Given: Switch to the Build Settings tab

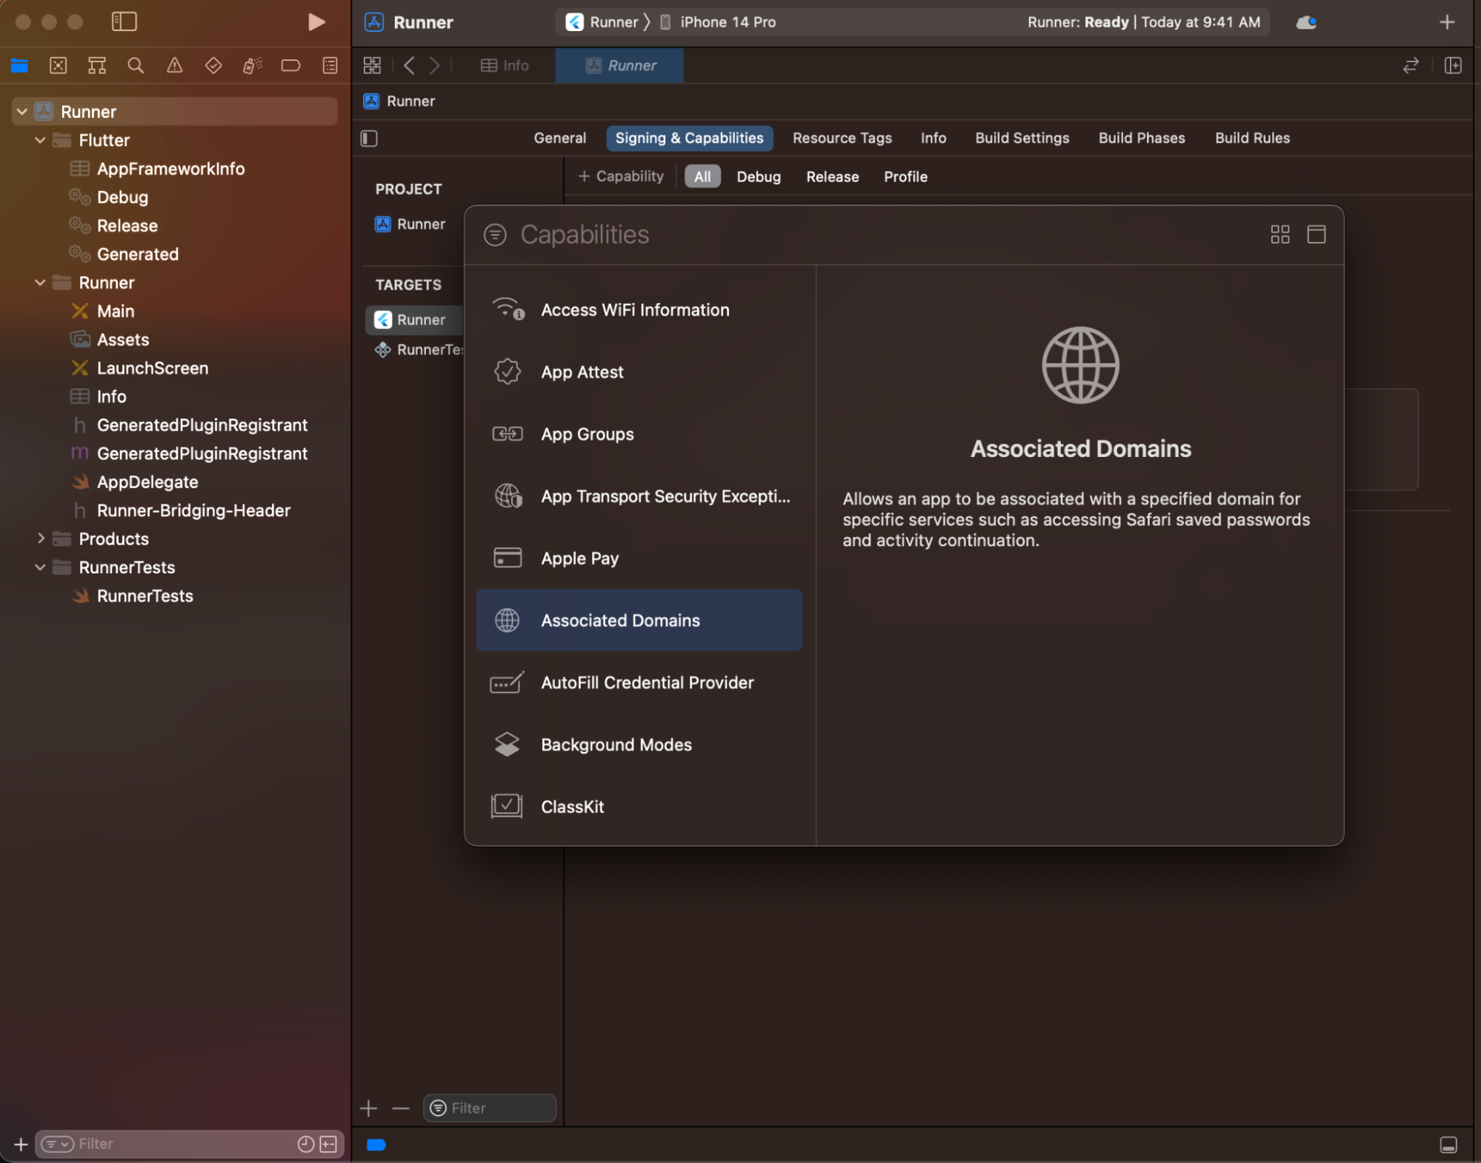Looking at the screenshot, I should (1022, 137).
